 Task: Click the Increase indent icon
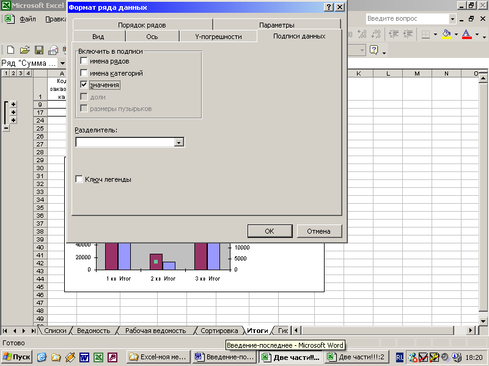[x=408, y=34]
